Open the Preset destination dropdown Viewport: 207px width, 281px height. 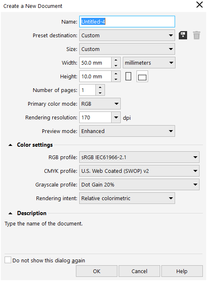click(x=127, y=35)
